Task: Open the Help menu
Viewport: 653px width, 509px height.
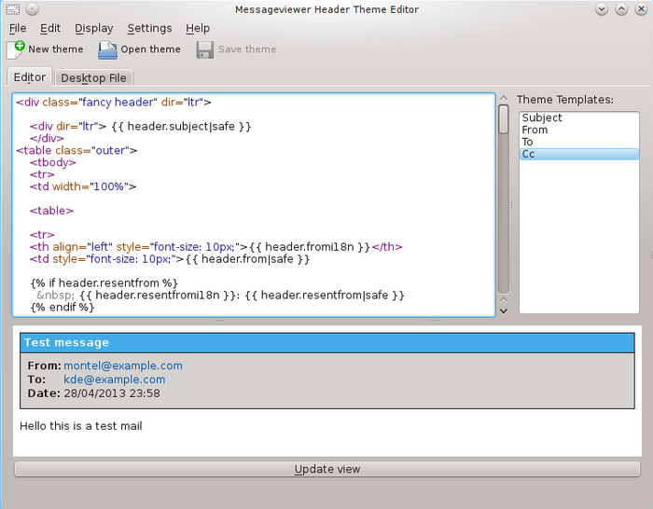Action: pyautogui.click(x=198, y=29)
